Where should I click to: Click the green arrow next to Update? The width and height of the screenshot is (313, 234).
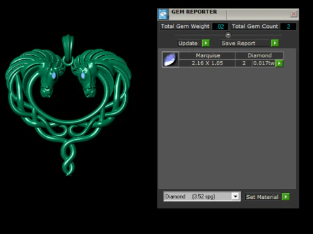point(205,43)
